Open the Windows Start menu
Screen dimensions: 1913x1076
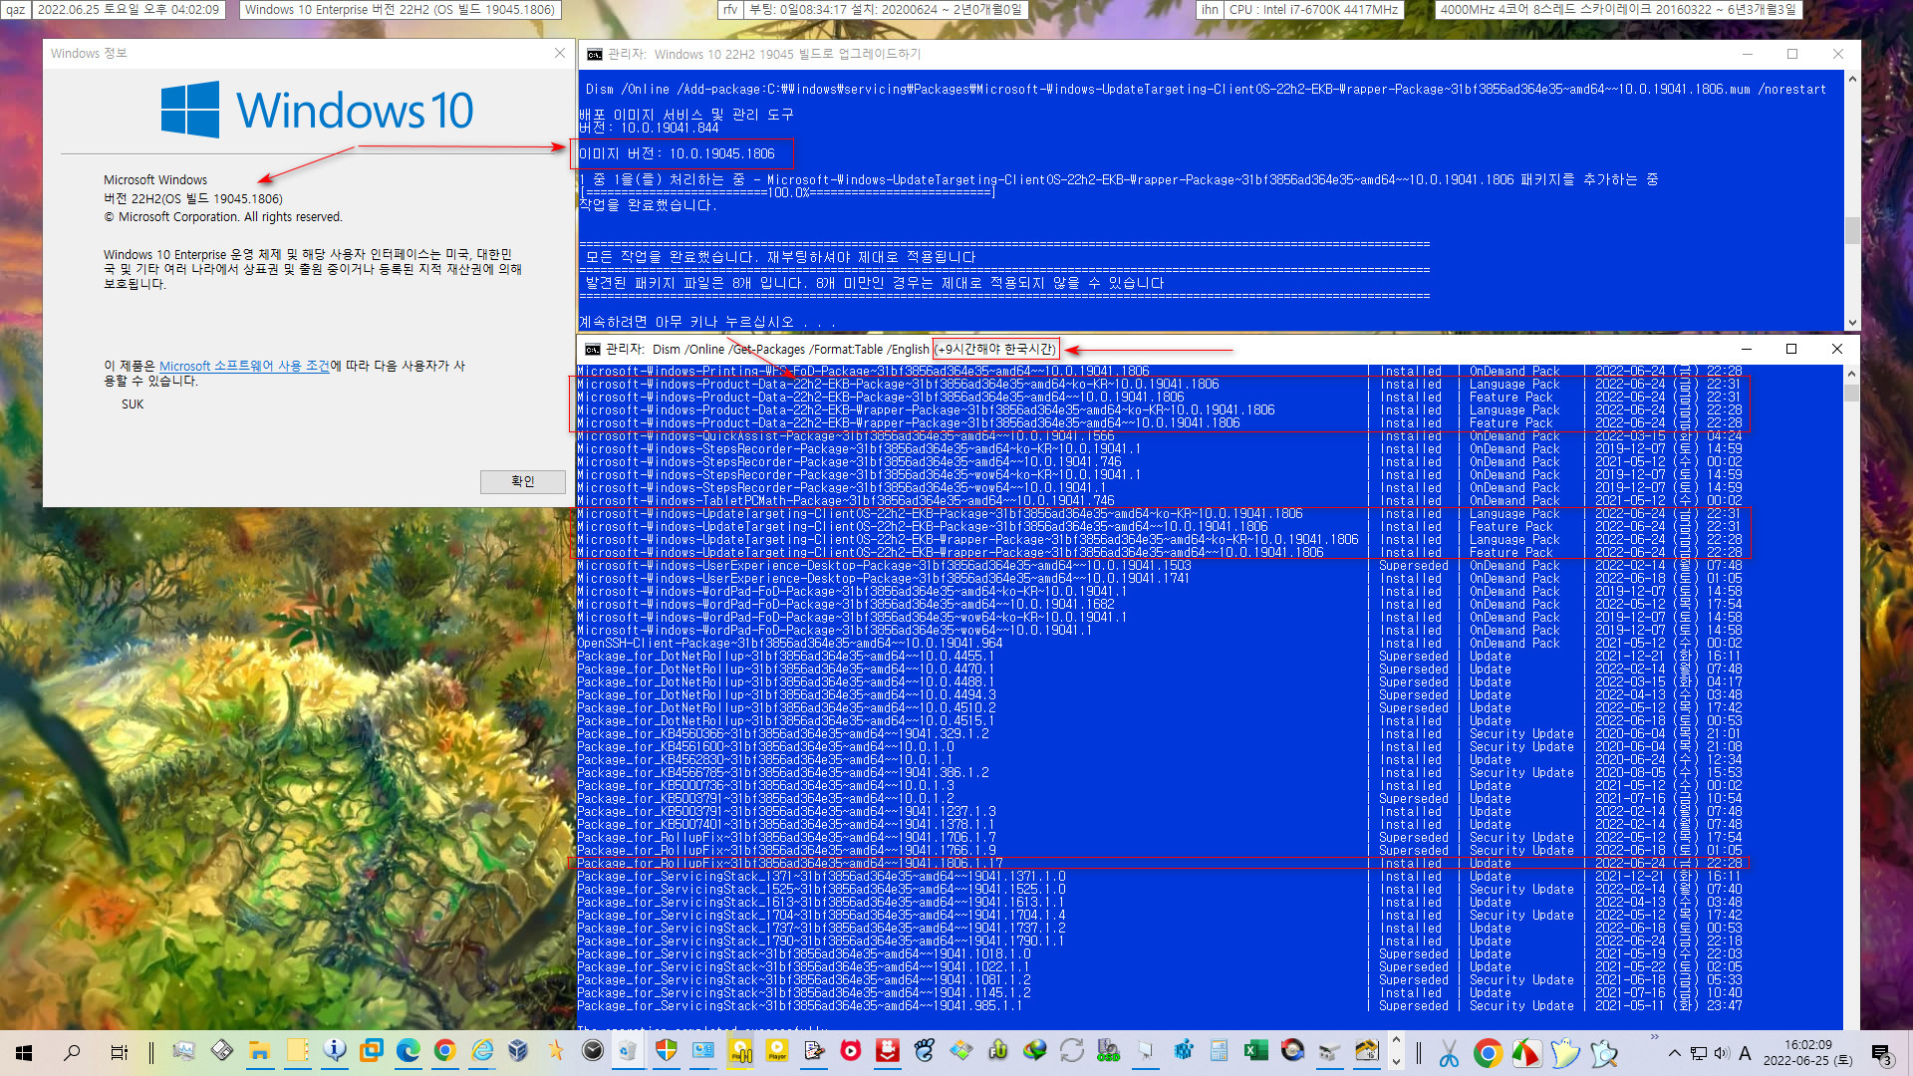click(x=24, y=1052)
